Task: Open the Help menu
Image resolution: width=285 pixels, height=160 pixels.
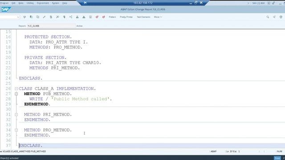Action: [x=65, y=3]
